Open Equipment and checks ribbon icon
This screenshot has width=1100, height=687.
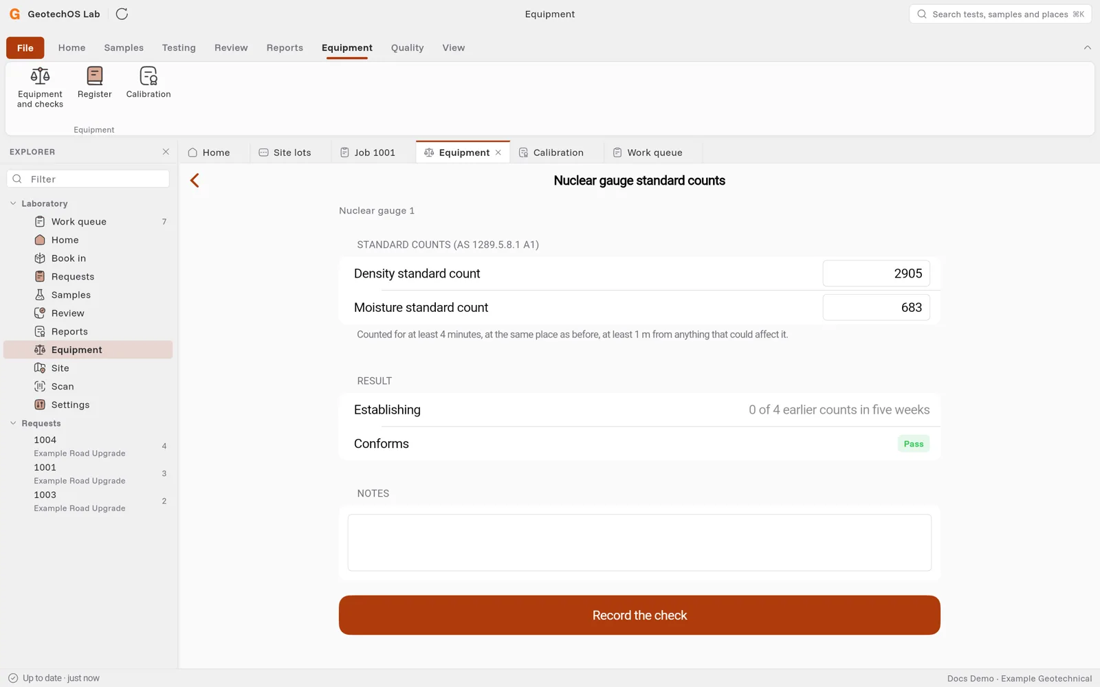(40, 87)
